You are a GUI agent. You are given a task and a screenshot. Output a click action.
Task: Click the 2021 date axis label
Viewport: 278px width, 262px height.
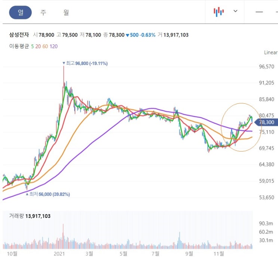pyautogui.click(x=59, y=254)
